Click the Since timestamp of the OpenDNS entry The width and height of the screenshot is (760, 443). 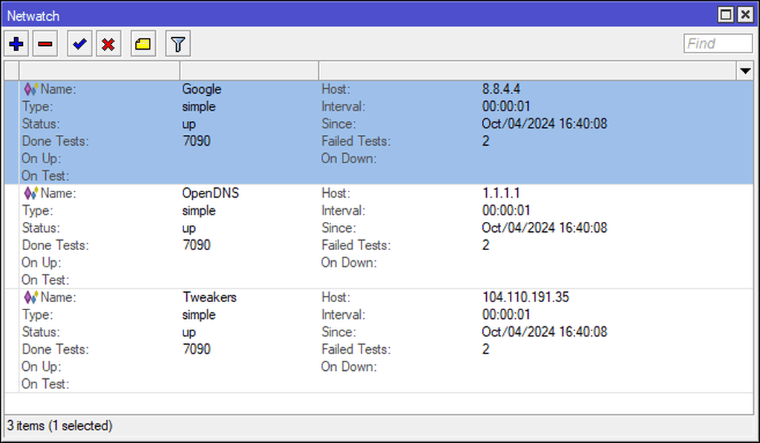click(x=544, y=228)
